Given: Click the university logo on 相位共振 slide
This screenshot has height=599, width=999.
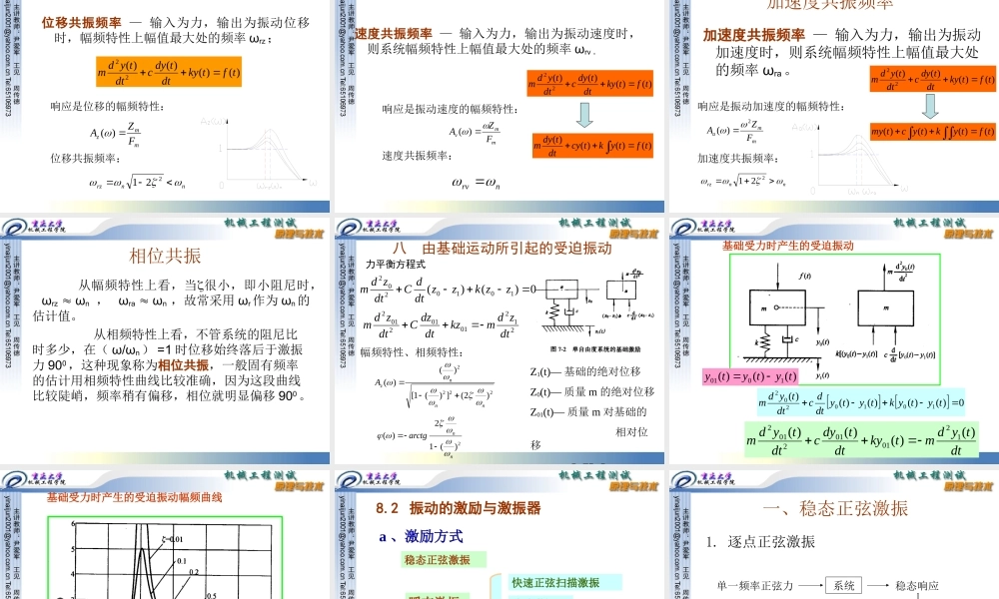Looking at the screenshot, I should [33, 227].
